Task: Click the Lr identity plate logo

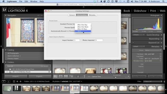Action: [x=4, y=10]
